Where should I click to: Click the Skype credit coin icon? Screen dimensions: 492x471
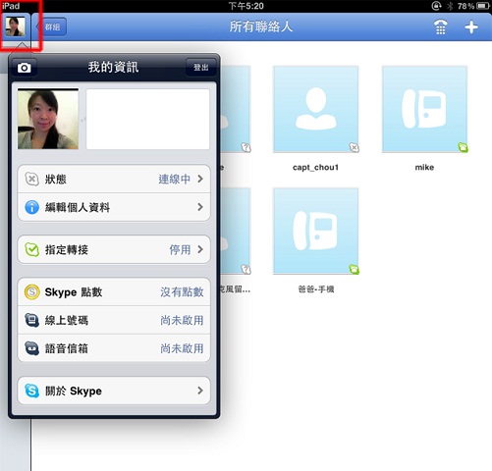[31, 291]
